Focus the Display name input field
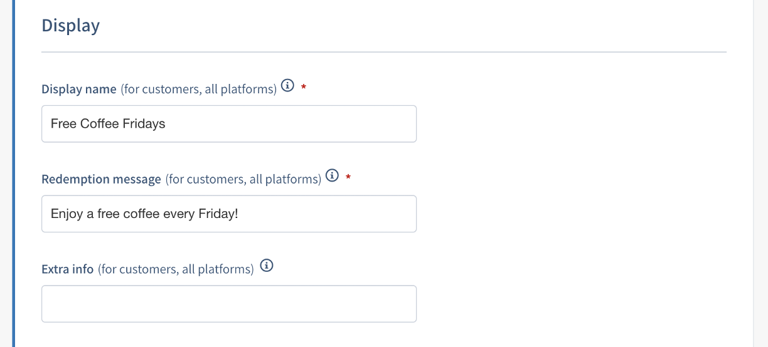Image resolution: width=768 pixels, height=347 pixels. [228, 124]
